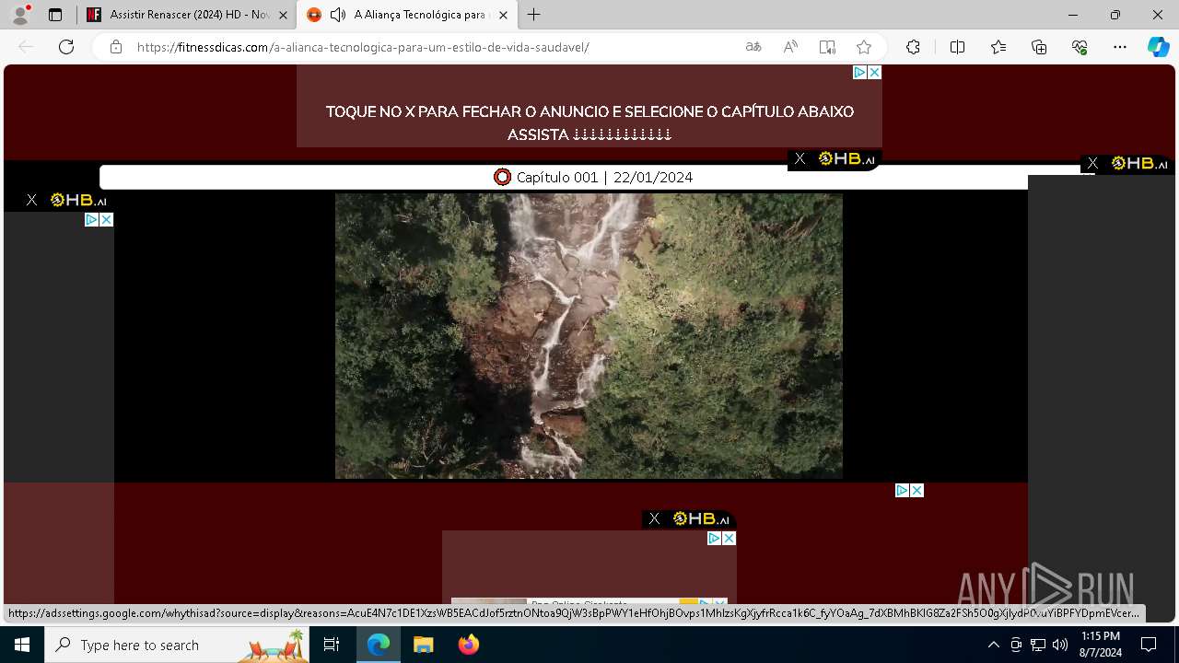The image size is (1179, 663).
Task: Switch to the Assistir Renascer (2024) HD tab
Action: click(188, 15)
